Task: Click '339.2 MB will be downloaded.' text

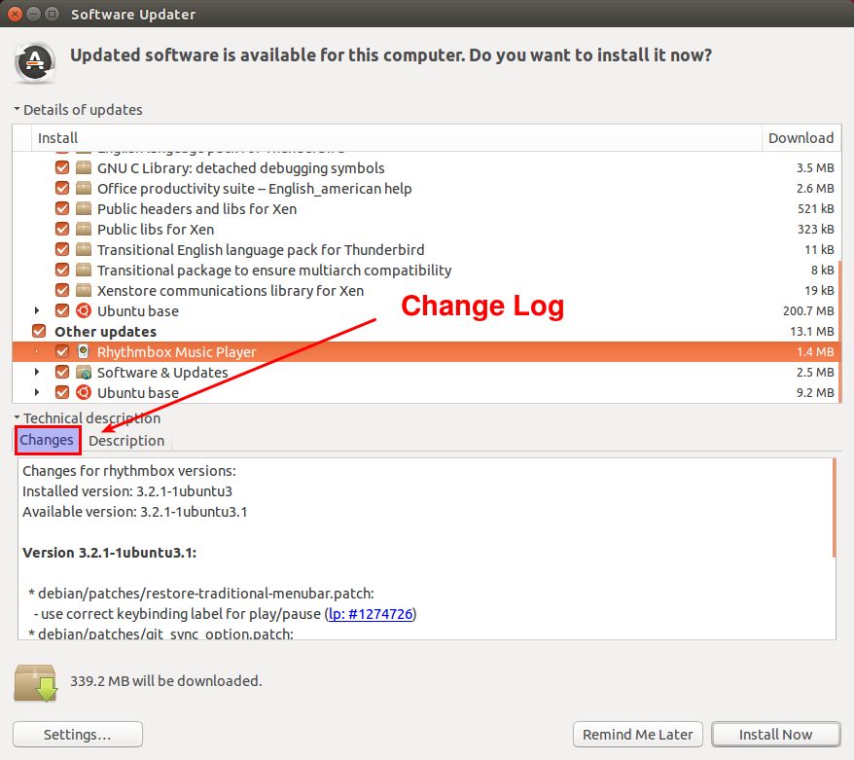Action: 166,681
